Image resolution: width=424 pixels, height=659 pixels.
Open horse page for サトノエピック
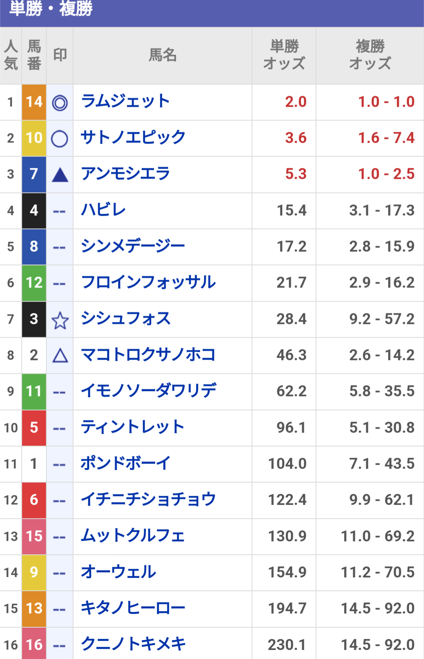pyautogui.click(x=133, y=137)
